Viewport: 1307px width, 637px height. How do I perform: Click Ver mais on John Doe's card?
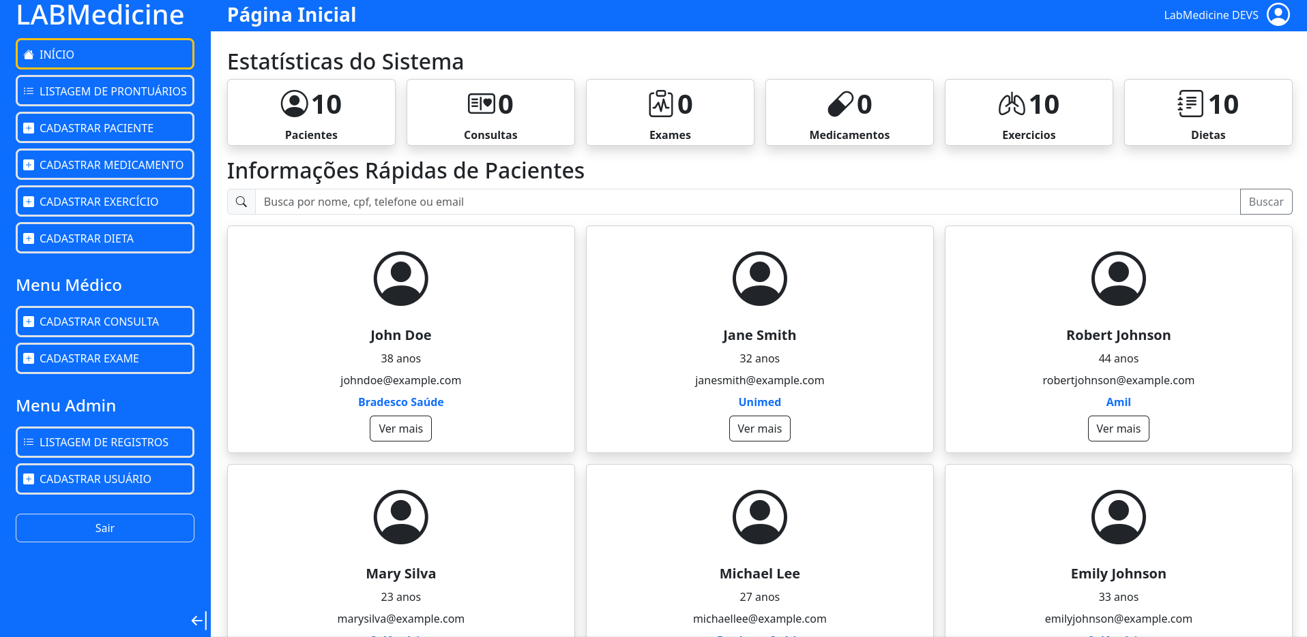pos(401,429)
